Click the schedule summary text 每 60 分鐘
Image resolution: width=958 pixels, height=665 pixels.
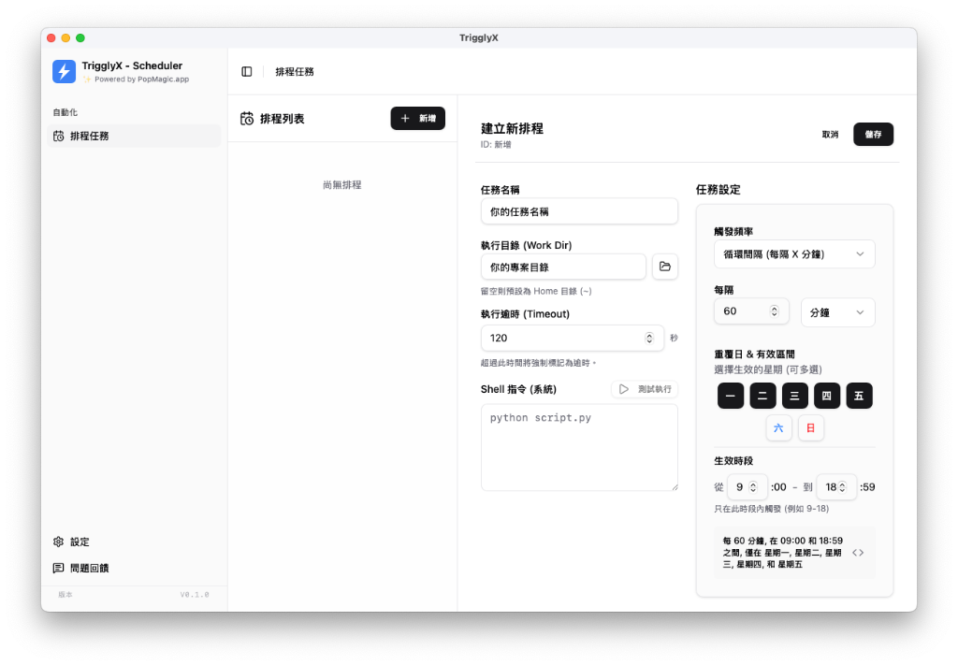tap(783, 552)
